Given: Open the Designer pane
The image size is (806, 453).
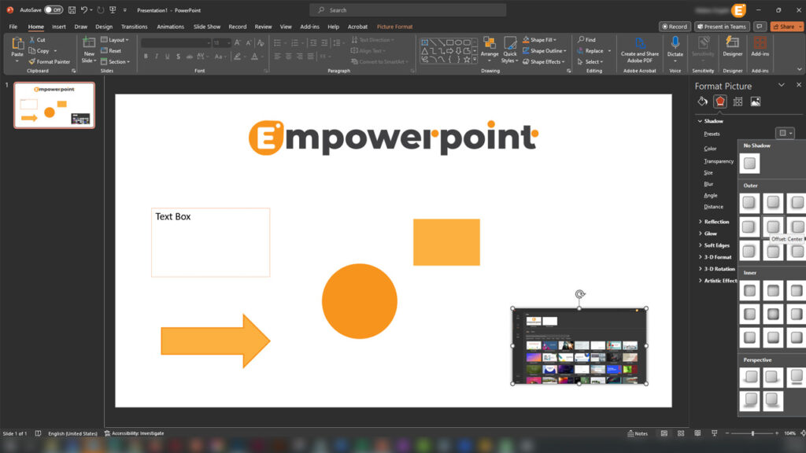Looking at the screenshot, I should click(x=733, y=46).
